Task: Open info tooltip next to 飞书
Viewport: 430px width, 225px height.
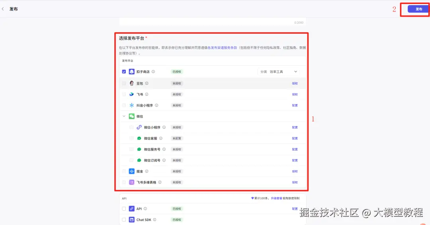Action: tap(147, 94)
